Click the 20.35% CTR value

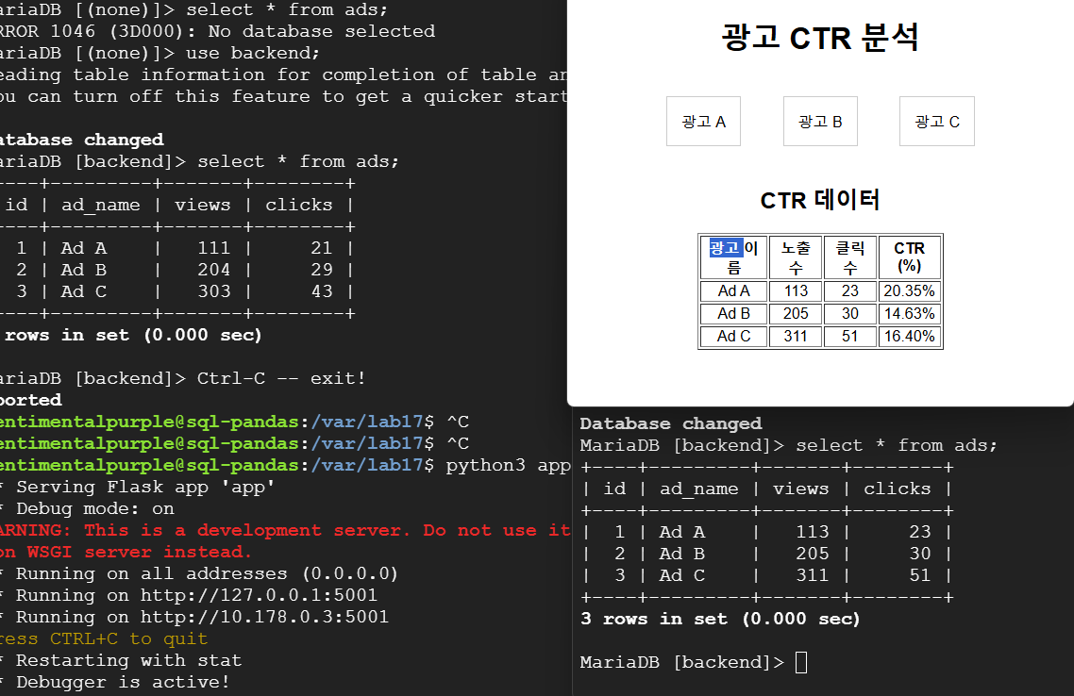click(x=910, y=290)
